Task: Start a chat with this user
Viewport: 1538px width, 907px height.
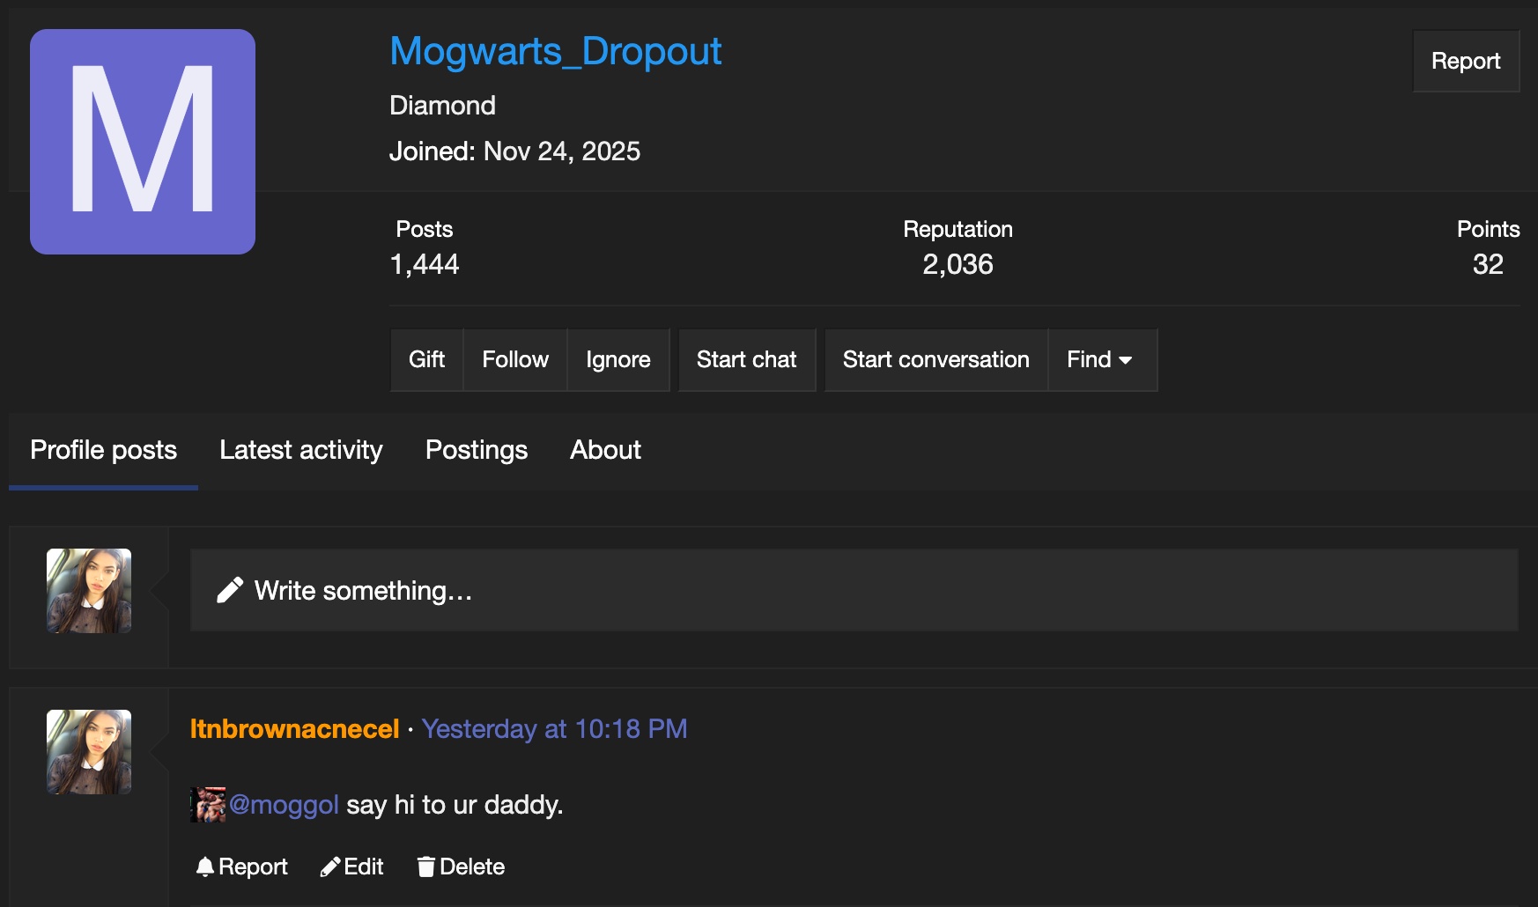Action: click(746, 359)
